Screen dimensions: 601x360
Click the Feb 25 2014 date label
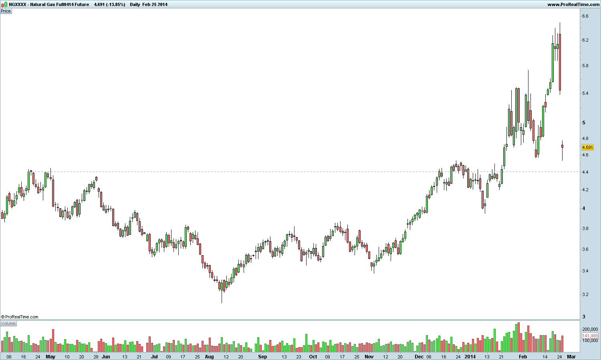click(x=155, y=4)
